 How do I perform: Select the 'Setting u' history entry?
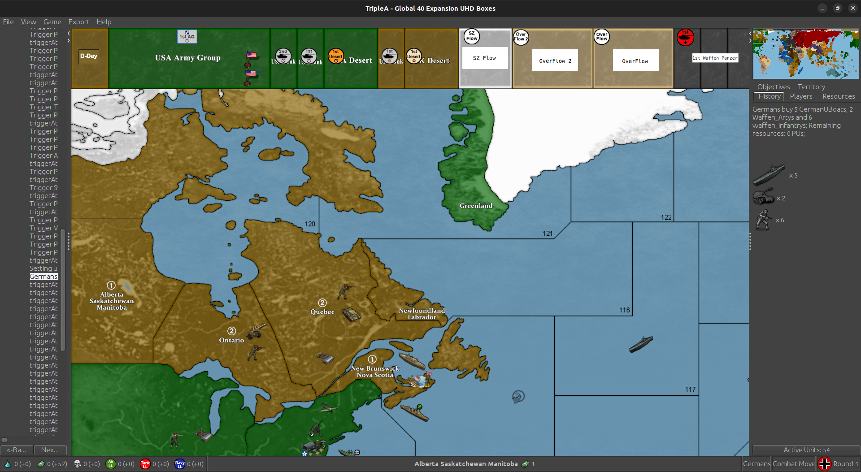click(43, 268)
